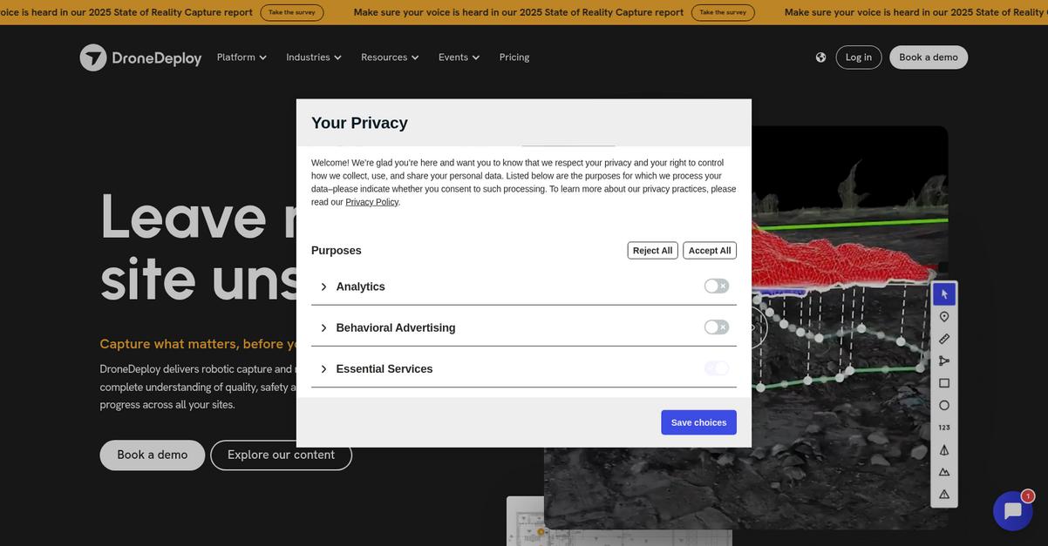Select the 123 count tool
Viewport: 1048px width, 546px height.
944,428
